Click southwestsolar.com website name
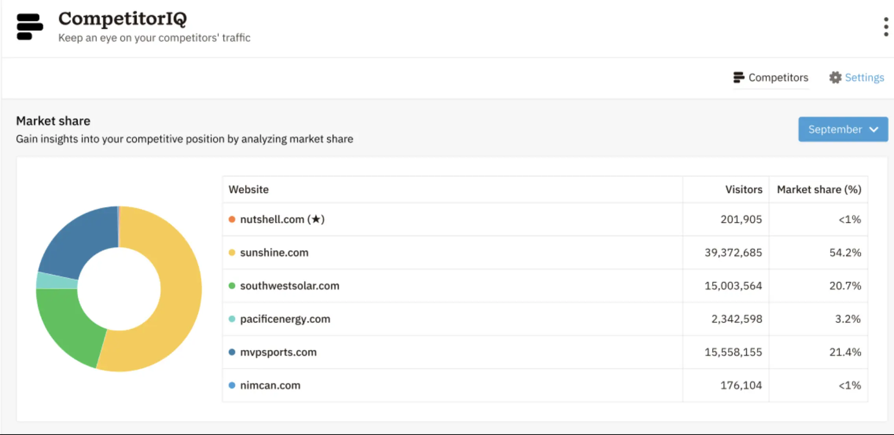This screenshot has width=894, height=435. (290, 286)
